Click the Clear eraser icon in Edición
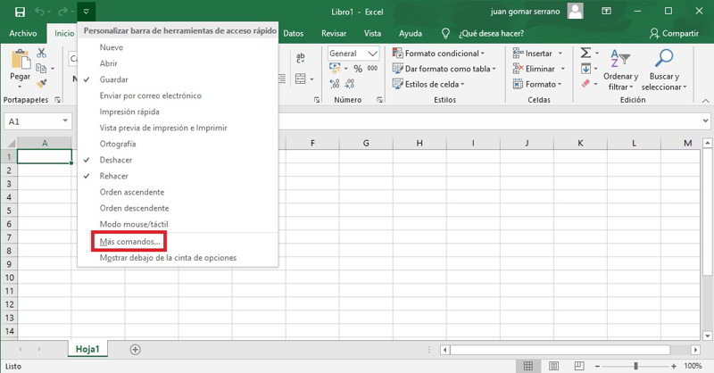The width and height of the screenshot is (714, 373). [x=585, y=84]
